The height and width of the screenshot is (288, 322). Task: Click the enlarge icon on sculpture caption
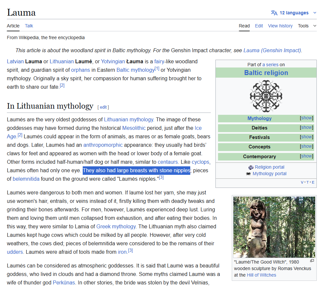(x=312, y=261)
